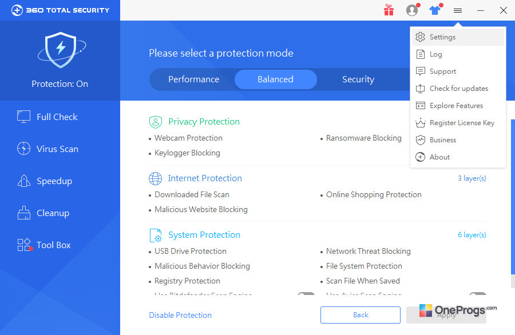Click the vertical scrollbar on right edge
515x335 pixels.
[x=513, y=197]
